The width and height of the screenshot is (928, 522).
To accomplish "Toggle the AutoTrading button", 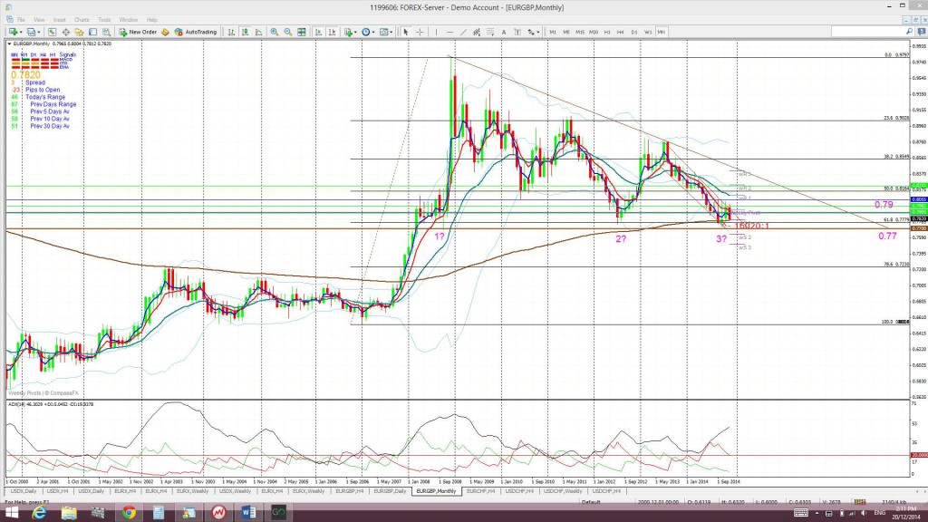I will pos(196,32).
